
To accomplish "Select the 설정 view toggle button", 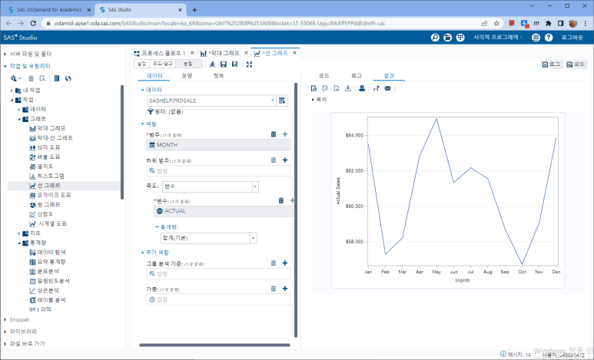I will pos(141,64).
